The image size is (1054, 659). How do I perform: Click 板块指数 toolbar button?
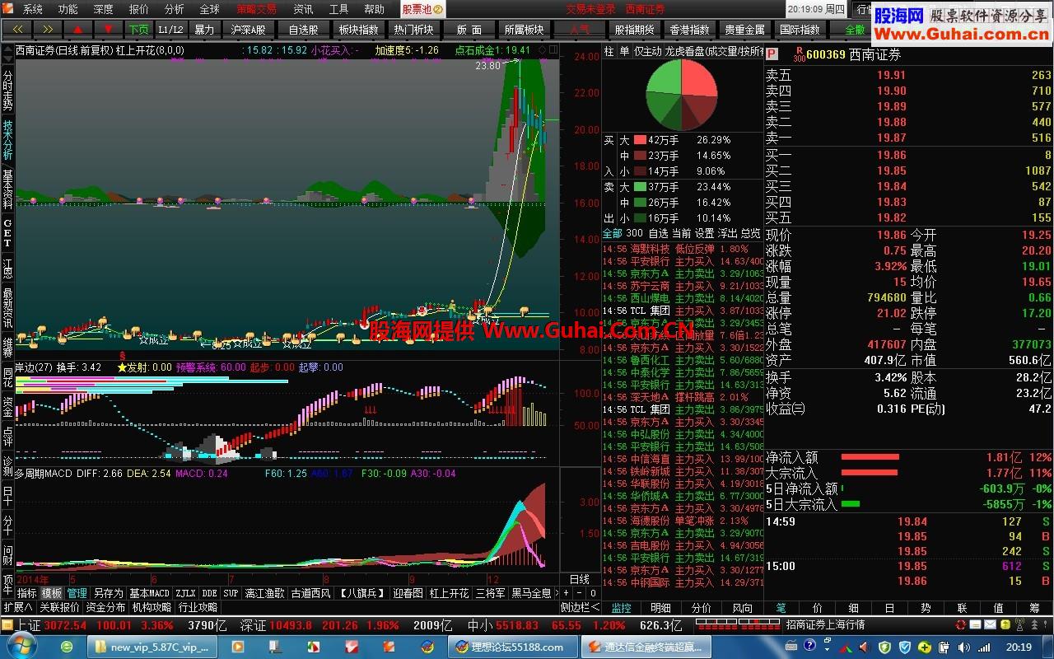(x=358, y=29)
